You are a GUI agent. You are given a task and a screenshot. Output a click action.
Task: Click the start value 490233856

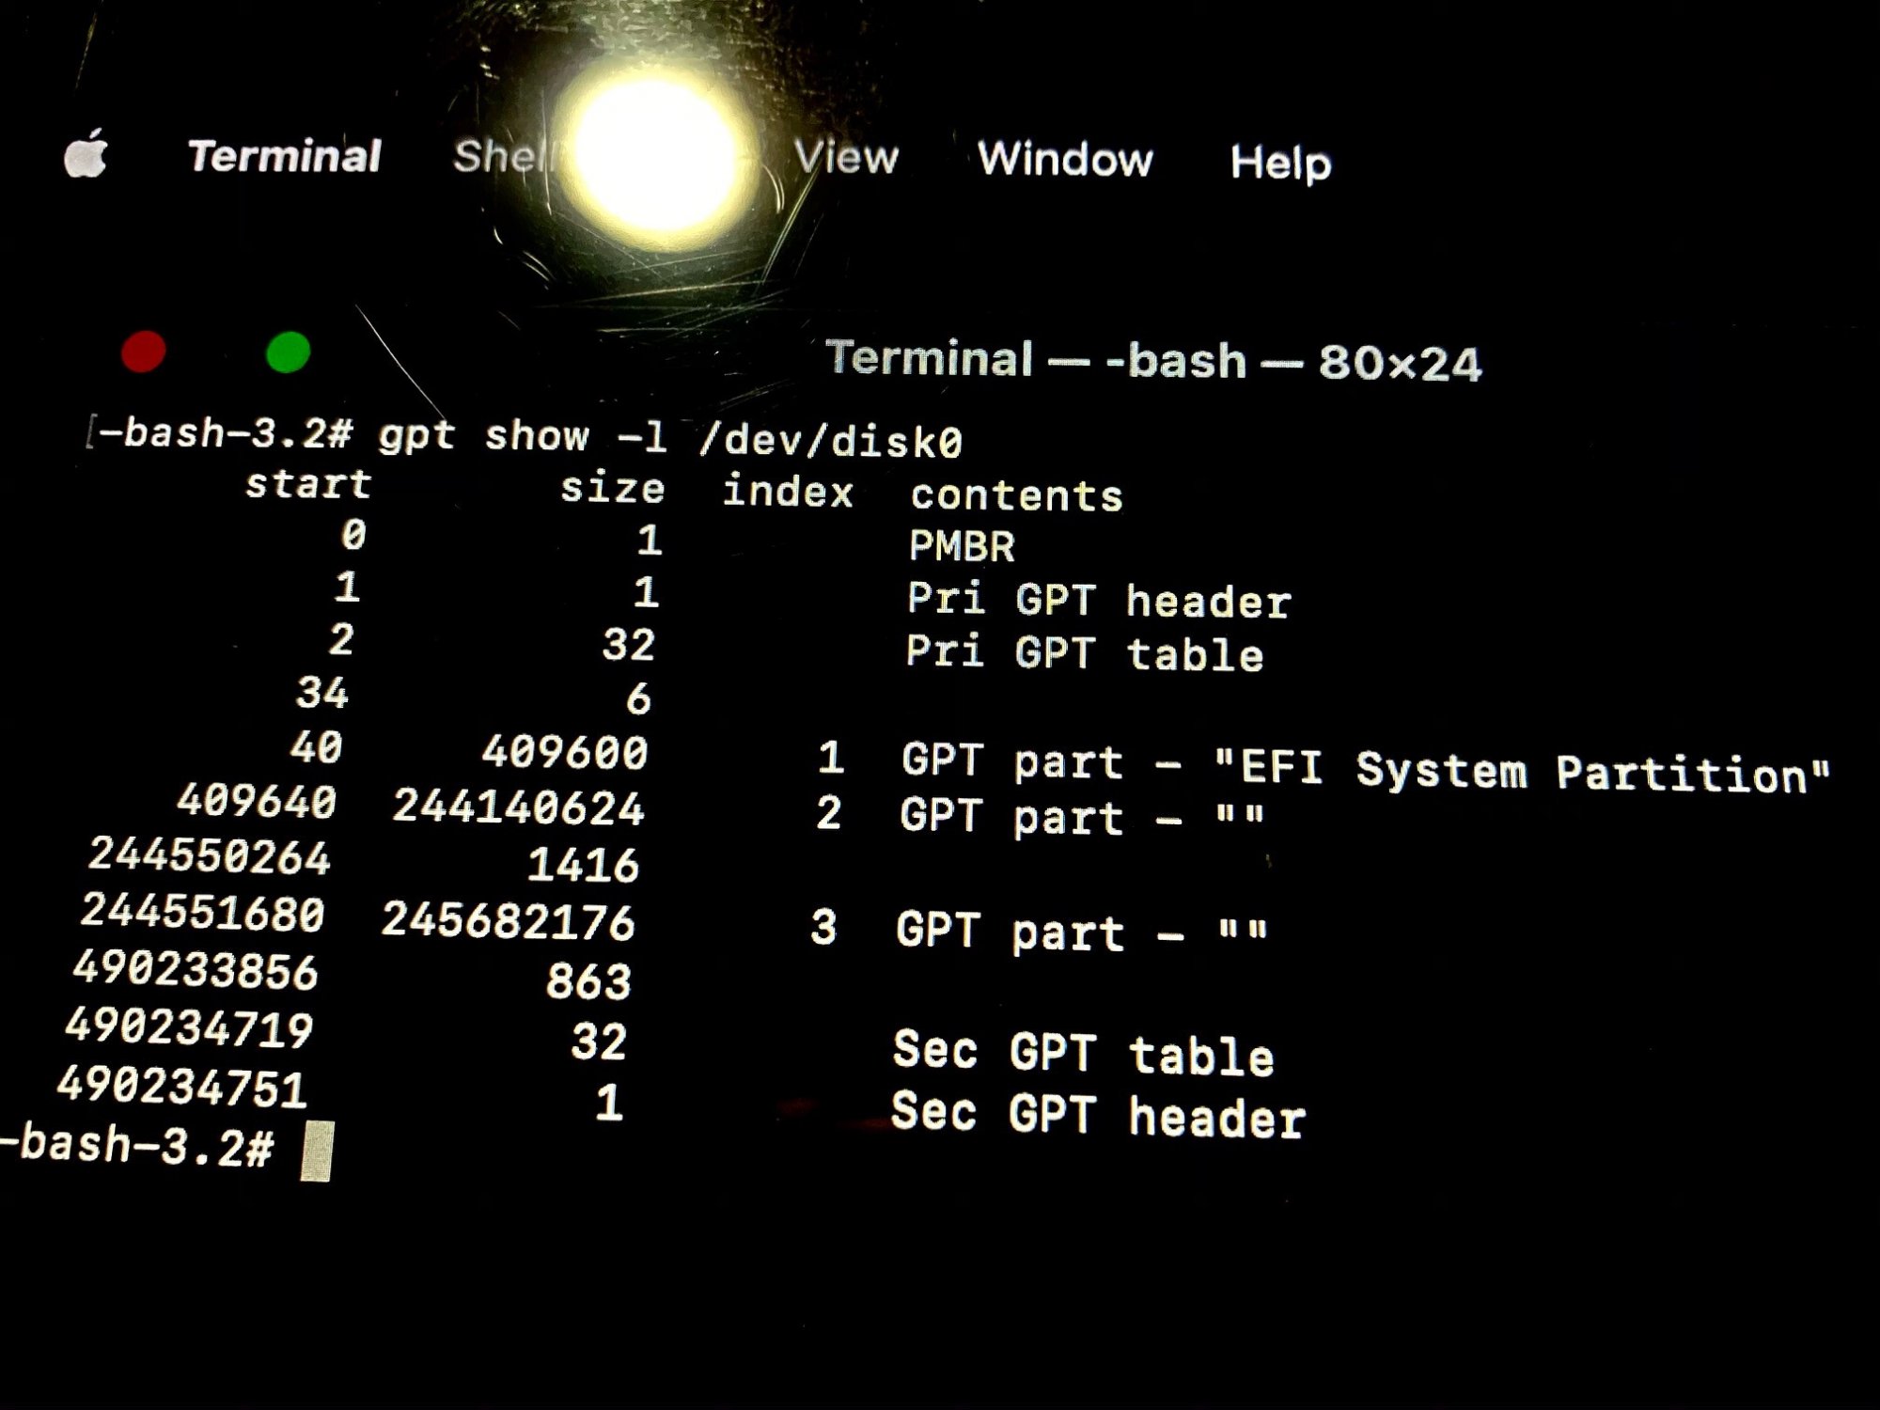pyautogui.click(x=196, y=970)
